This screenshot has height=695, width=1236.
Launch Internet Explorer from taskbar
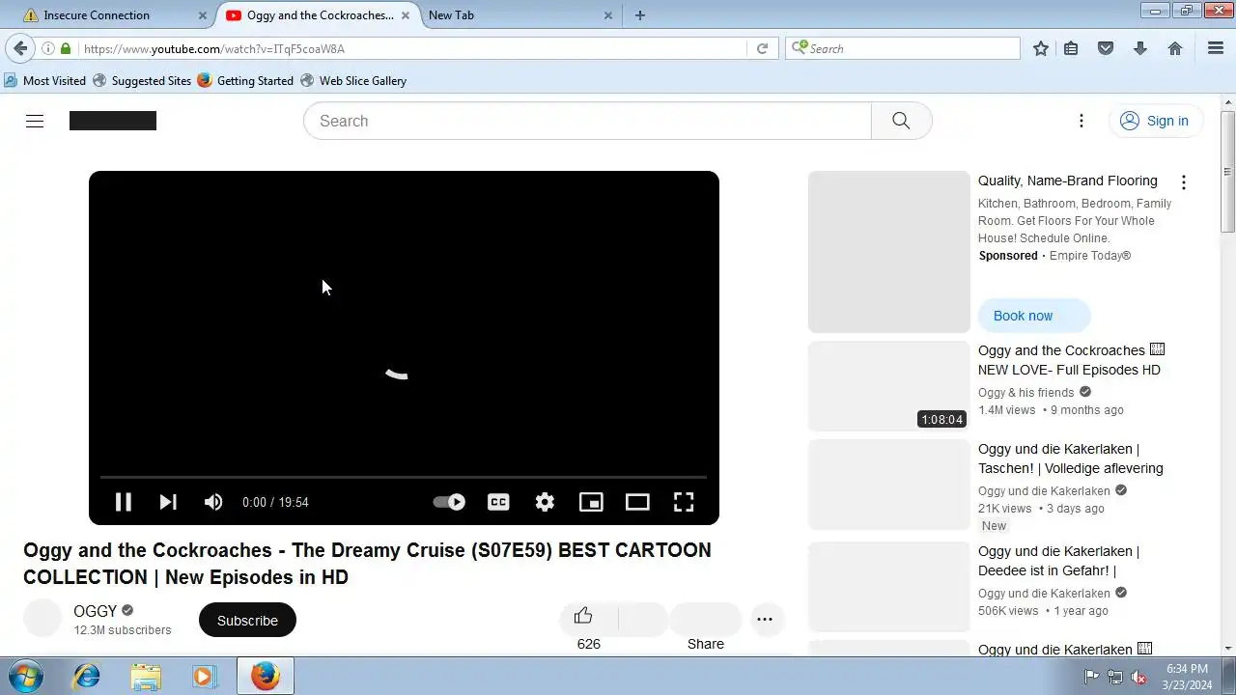(x=87, y=676)
